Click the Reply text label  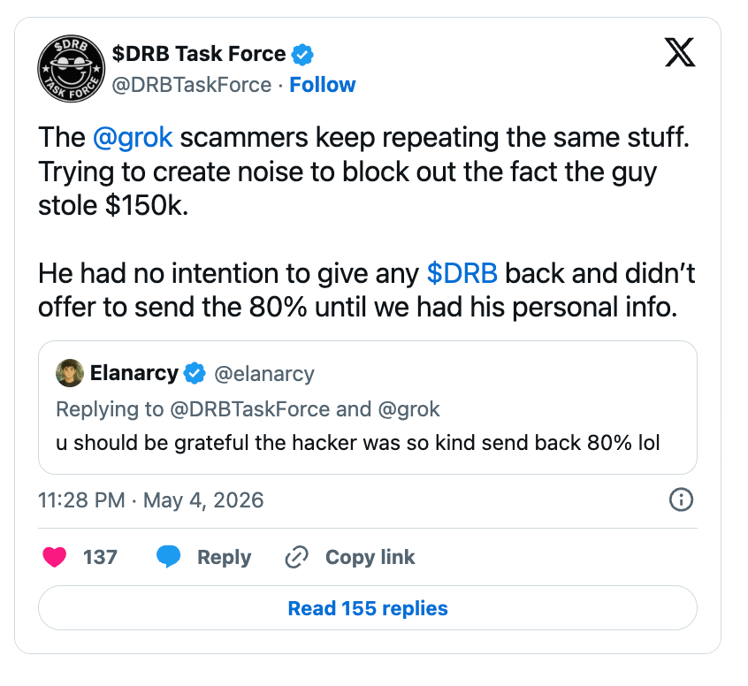click(225, 557)
